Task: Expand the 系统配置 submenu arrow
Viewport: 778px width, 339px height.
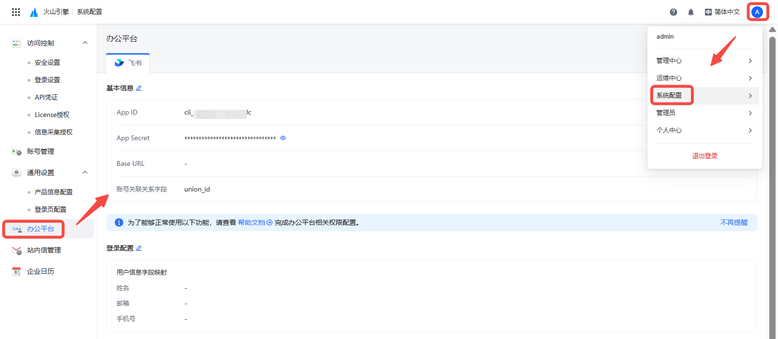Action: point(750,96)
